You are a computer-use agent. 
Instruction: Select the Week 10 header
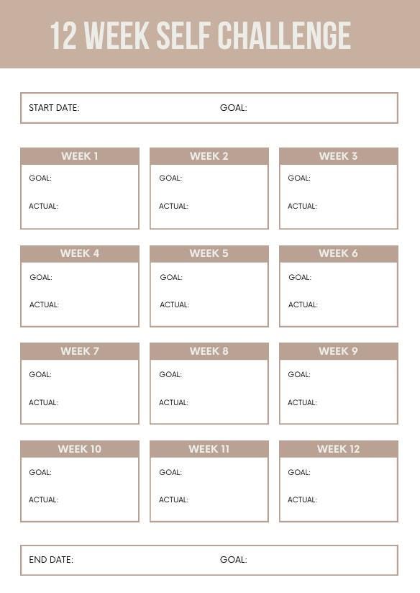pyautogui.click(x=80, y=449)
